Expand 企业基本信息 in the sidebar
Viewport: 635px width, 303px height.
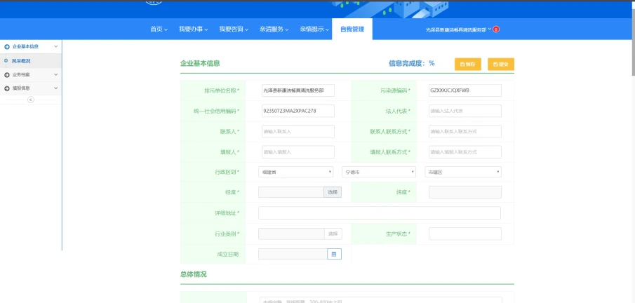(30, 46)
